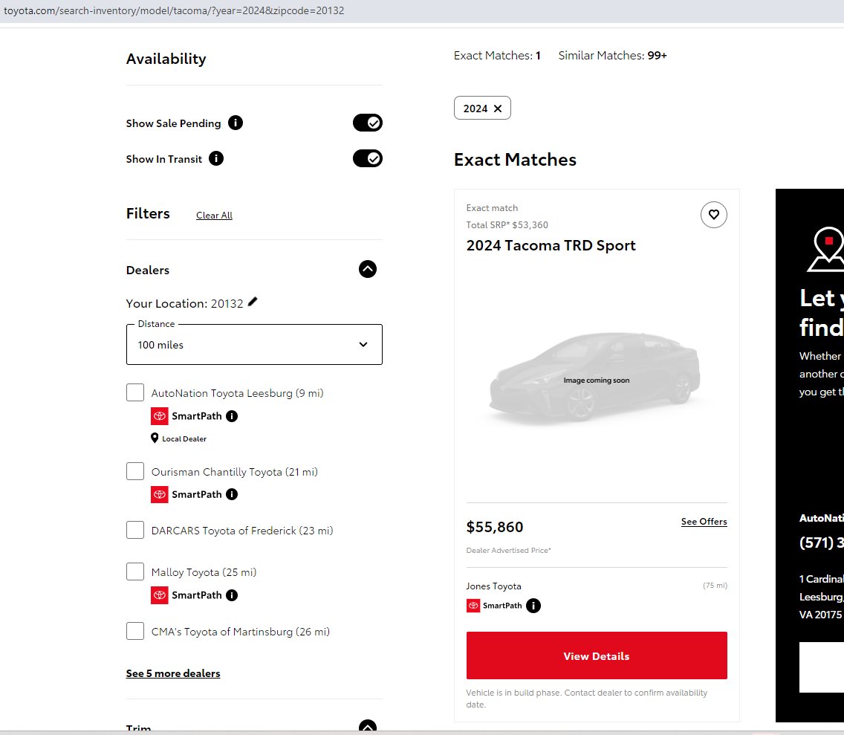Click the Jones Toyota dealer name
The image size is (844, 735).
click(493, 586)
